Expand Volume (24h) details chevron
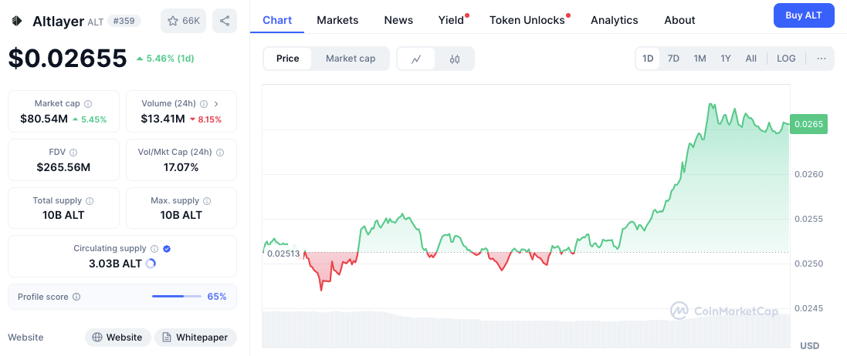 [x=217, y=103]
